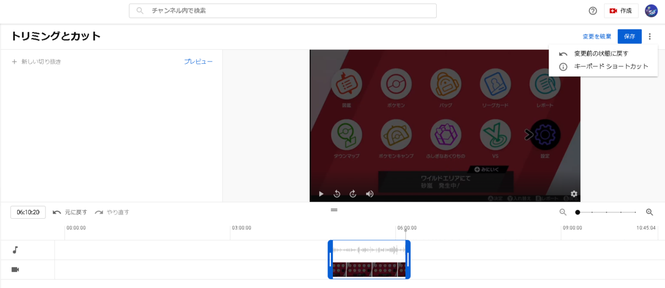The width and height of the screenshot is (665, 288).
Task: Click やり直す redo button
Action: click(111, 212)
